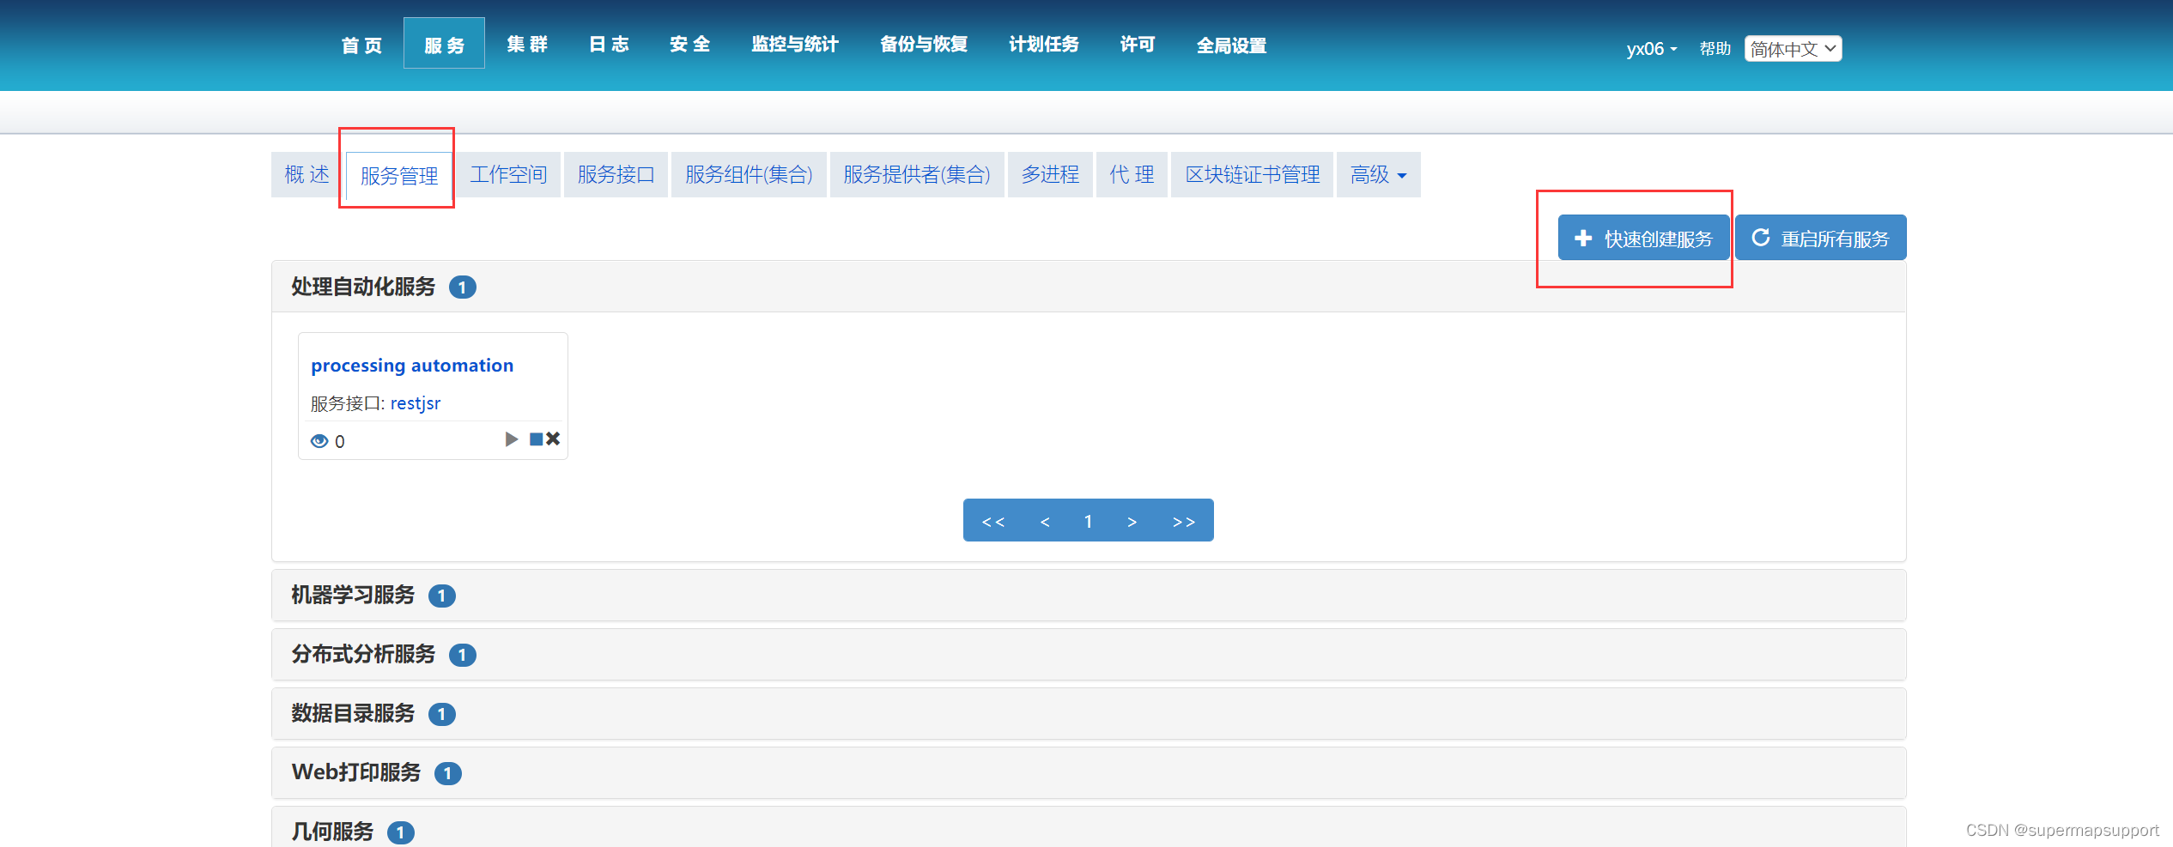Stop the processing automation service with square icon

point(536,439)
